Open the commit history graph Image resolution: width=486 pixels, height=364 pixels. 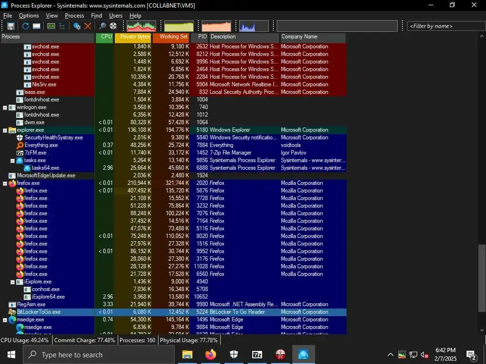point(179,26)
